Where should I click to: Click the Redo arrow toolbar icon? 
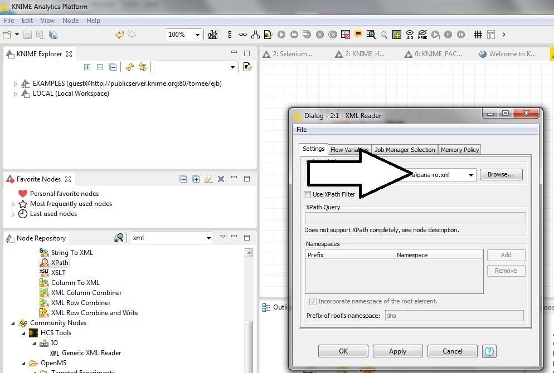pyautogui.click(x=132, y=35)
